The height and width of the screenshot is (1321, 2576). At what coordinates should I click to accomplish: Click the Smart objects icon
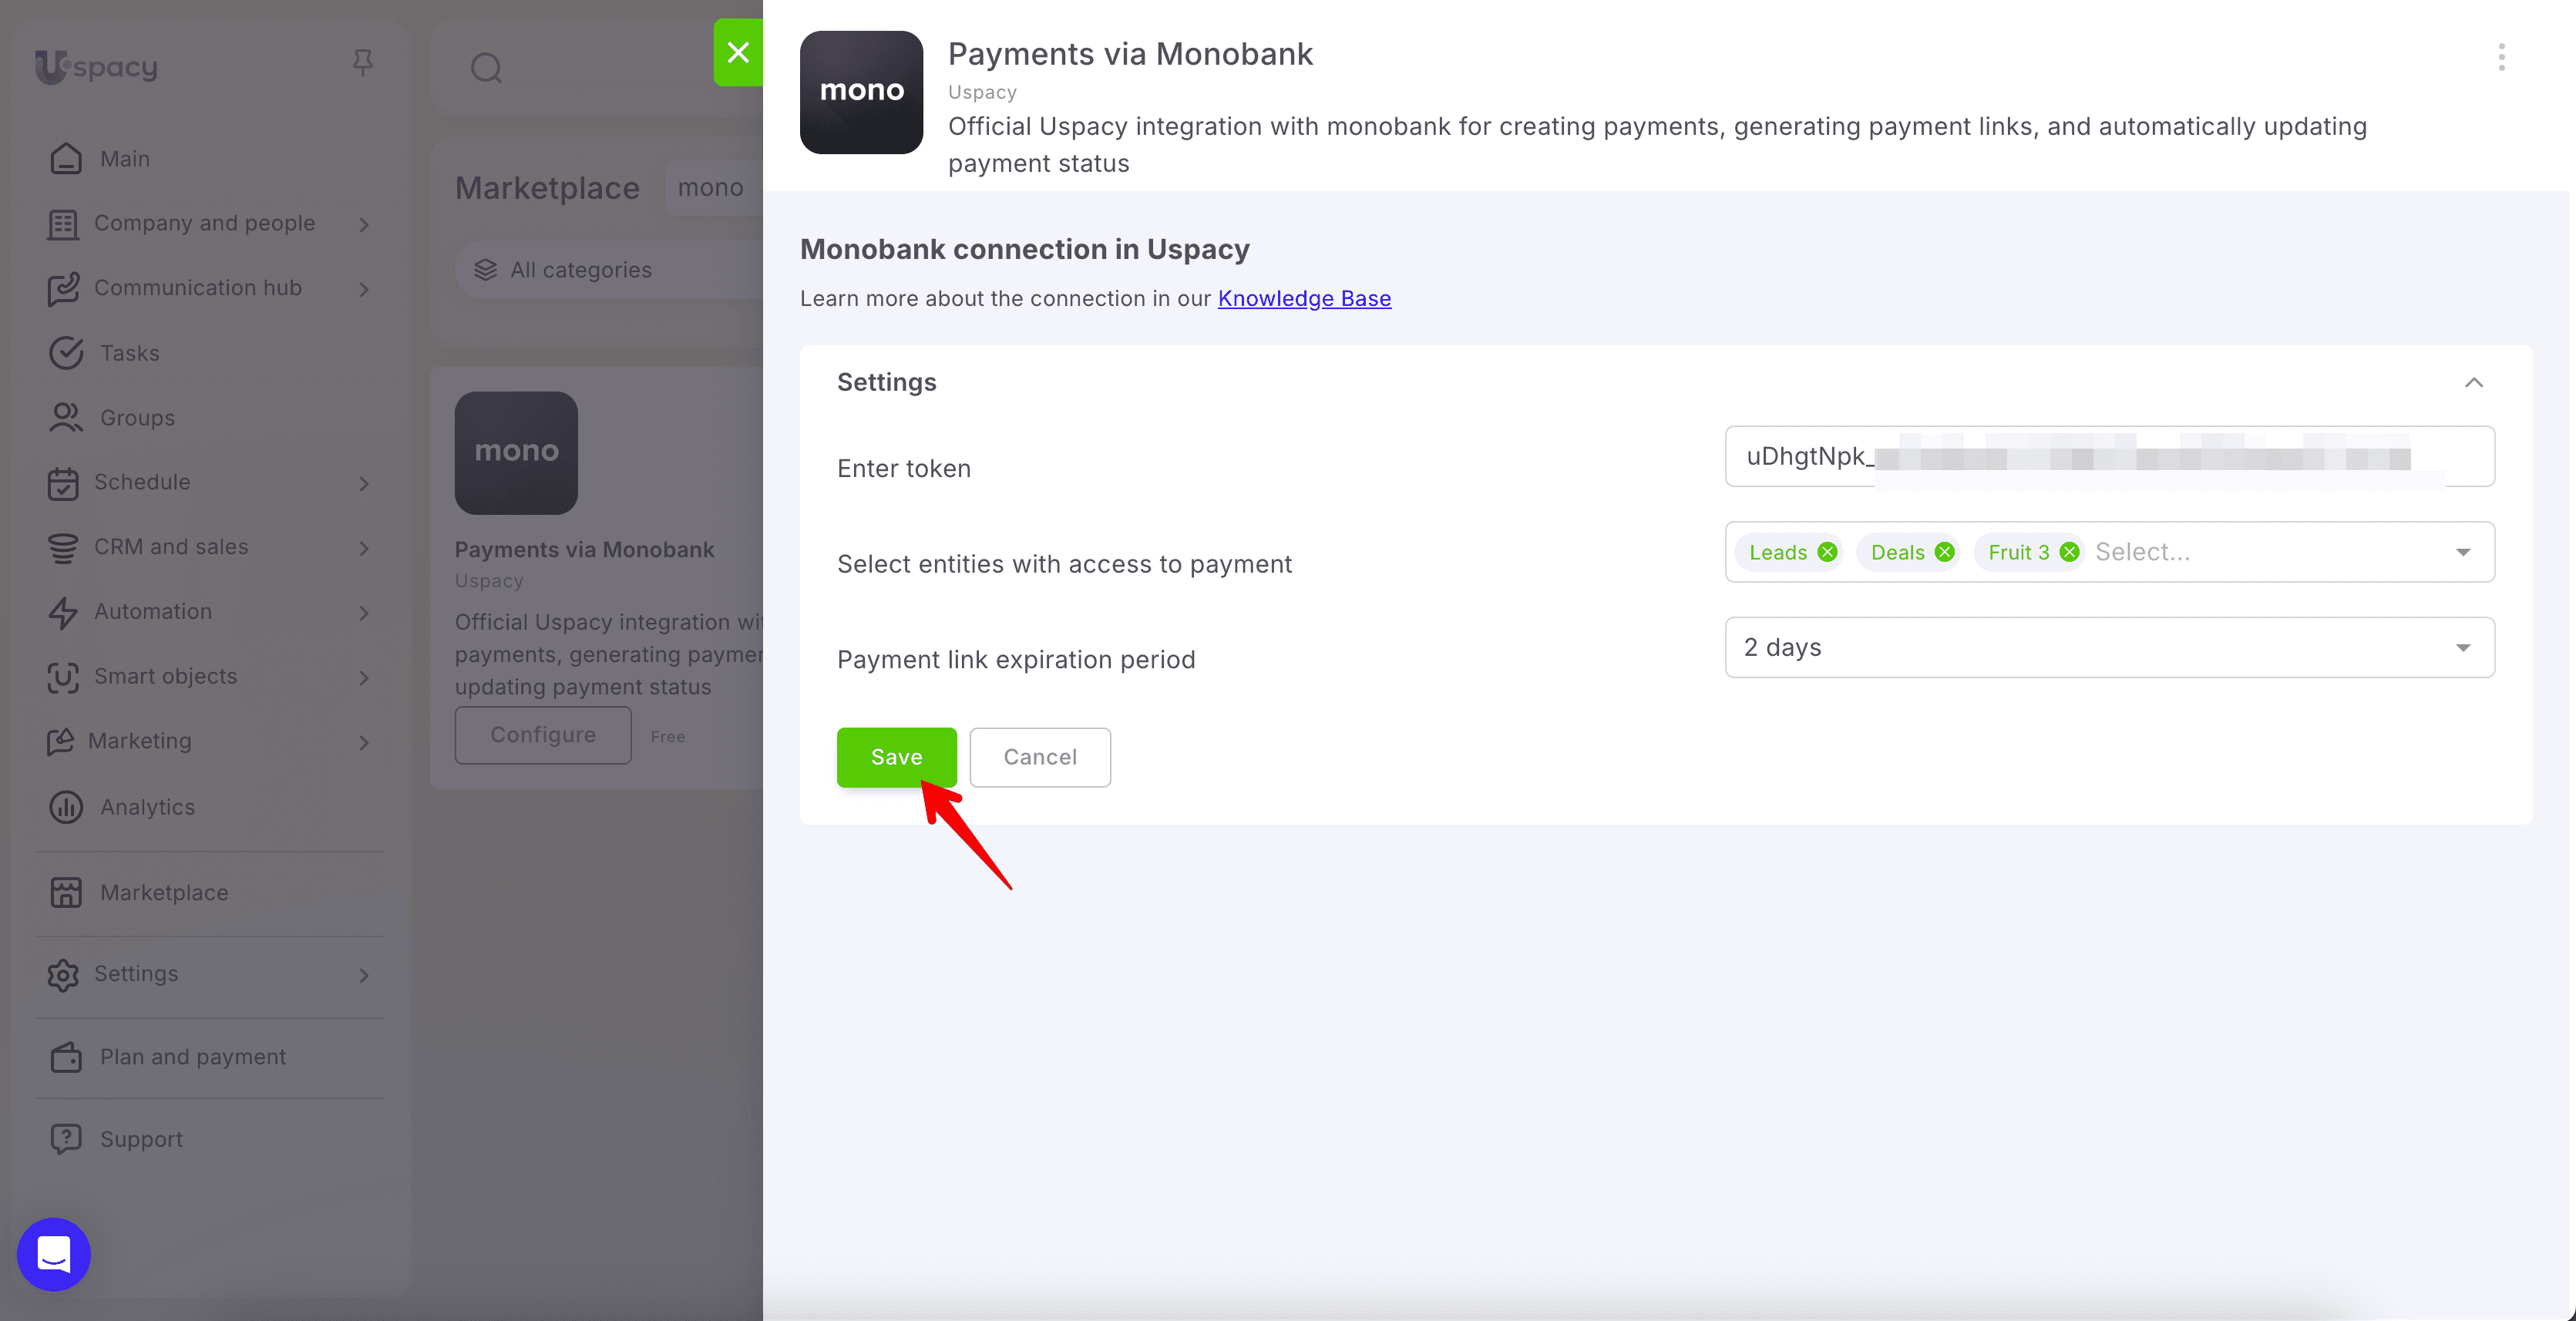(63, 677)
